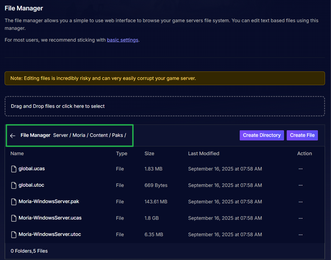
Task: Open action menu for global.utoc
Action: point(300,185)
